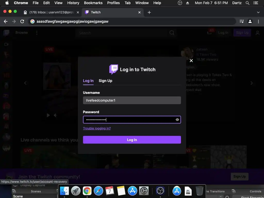
Task: Go to next carousel stream
Action: (252, 83)
